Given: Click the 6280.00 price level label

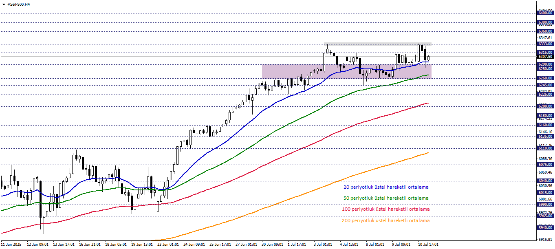Looking at the screenshot, I should (545, 69).
